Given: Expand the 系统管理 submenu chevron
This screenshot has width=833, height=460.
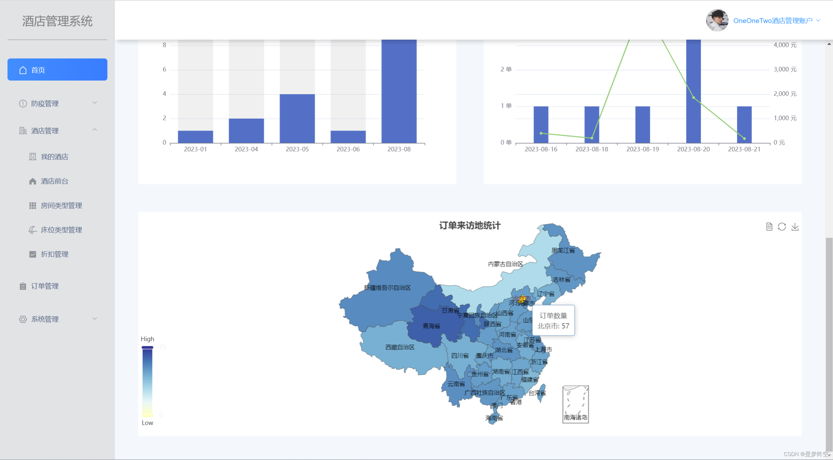Looking at the screenshot, I should tap(95, 319).
